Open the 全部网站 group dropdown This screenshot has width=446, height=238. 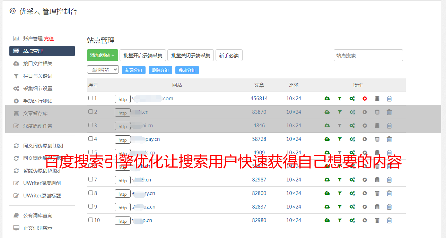(103, 70)
